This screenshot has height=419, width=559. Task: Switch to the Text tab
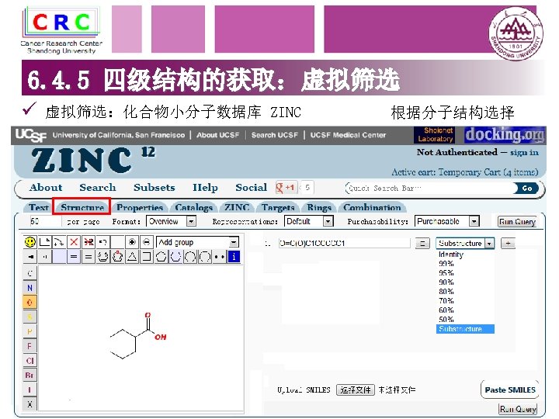[x=39, y=207]
